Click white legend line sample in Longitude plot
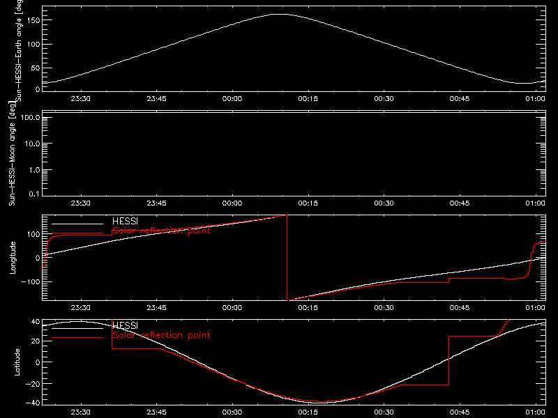 (77, 224)
